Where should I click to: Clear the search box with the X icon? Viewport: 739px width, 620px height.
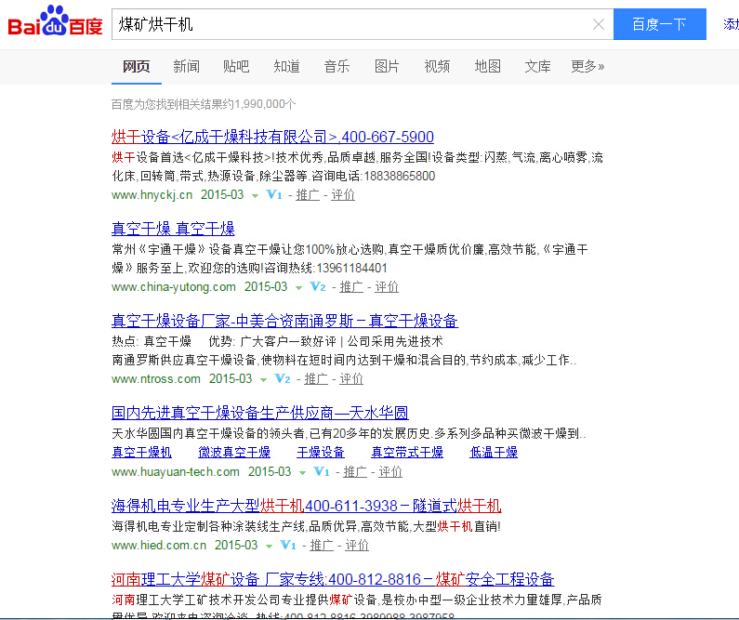point(599,25)
